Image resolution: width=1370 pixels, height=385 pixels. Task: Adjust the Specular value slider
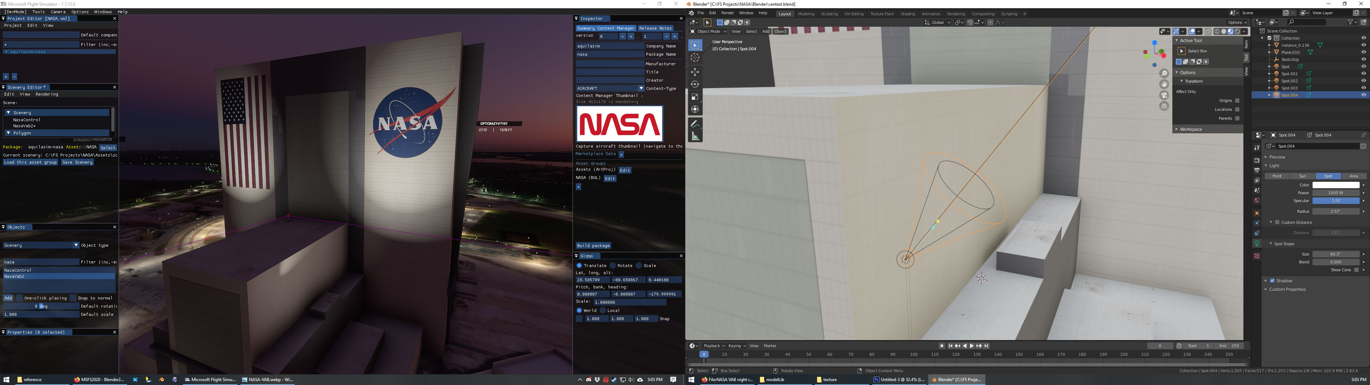coord(1336,201)
